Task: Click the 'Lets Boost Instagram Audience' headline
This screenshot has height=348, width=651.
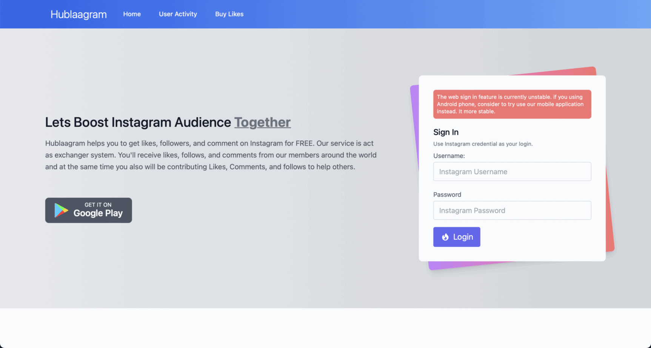Action: click(x=138, y=122)
